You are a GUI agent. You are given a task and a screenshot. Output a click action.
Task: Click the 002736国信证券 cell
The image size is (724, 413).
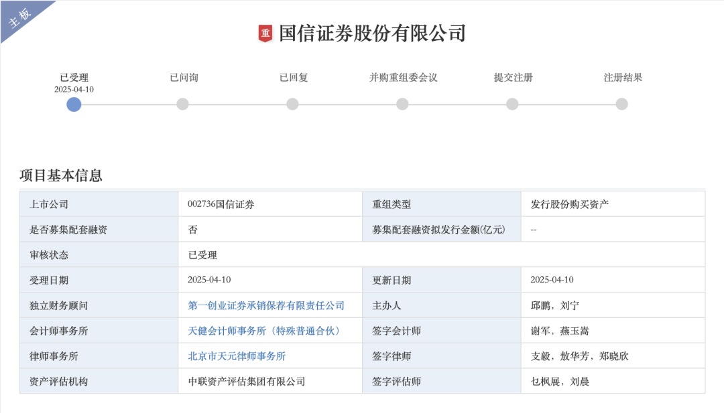pos(270,204)
